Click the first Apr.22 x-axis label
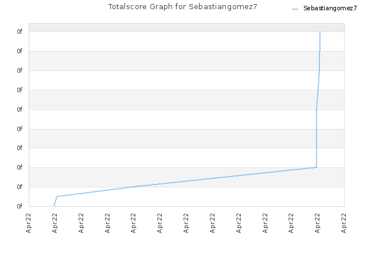Viewport: 367px width, 275px height. 29,223
